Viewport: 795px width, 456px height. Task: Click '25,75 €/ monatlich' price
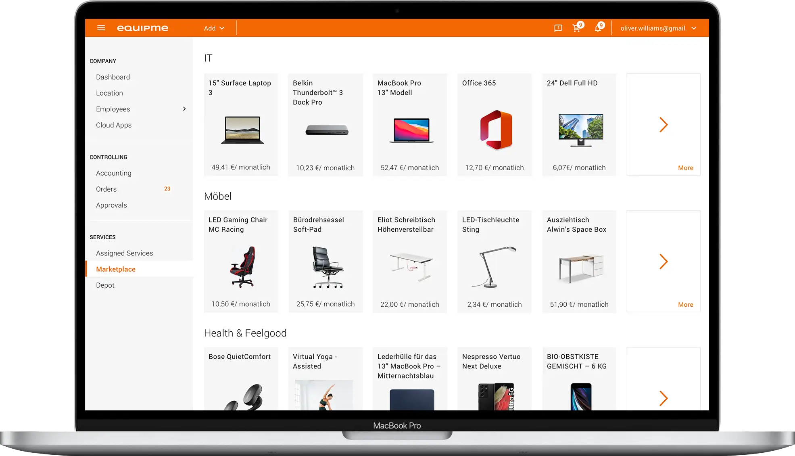pyautogui.click(x=326, y=304)
